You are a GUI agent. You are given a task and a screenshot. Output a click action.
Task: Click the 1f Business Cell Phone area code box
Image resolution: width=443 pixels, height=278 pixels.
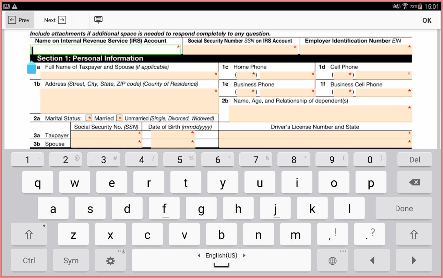(x=343, y=92)
